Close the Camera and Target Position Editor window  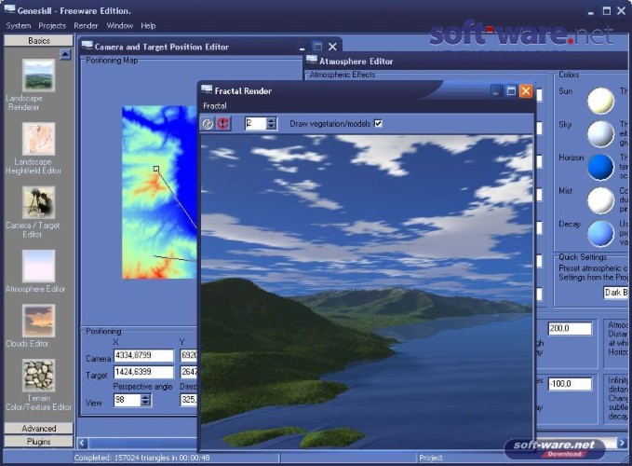[332, 47]
